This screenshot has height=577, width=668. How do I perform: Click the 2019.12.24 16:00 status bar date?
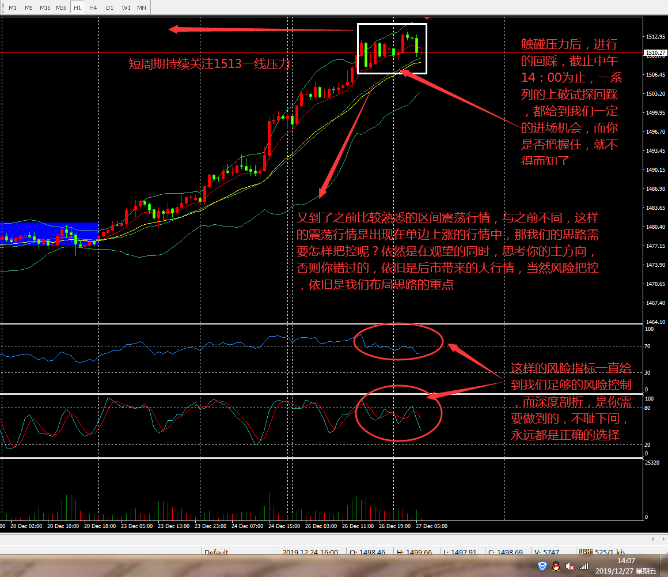click(x=310, y=552)
